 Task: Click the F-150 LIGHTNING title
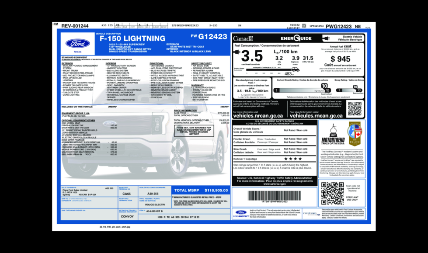132,38
